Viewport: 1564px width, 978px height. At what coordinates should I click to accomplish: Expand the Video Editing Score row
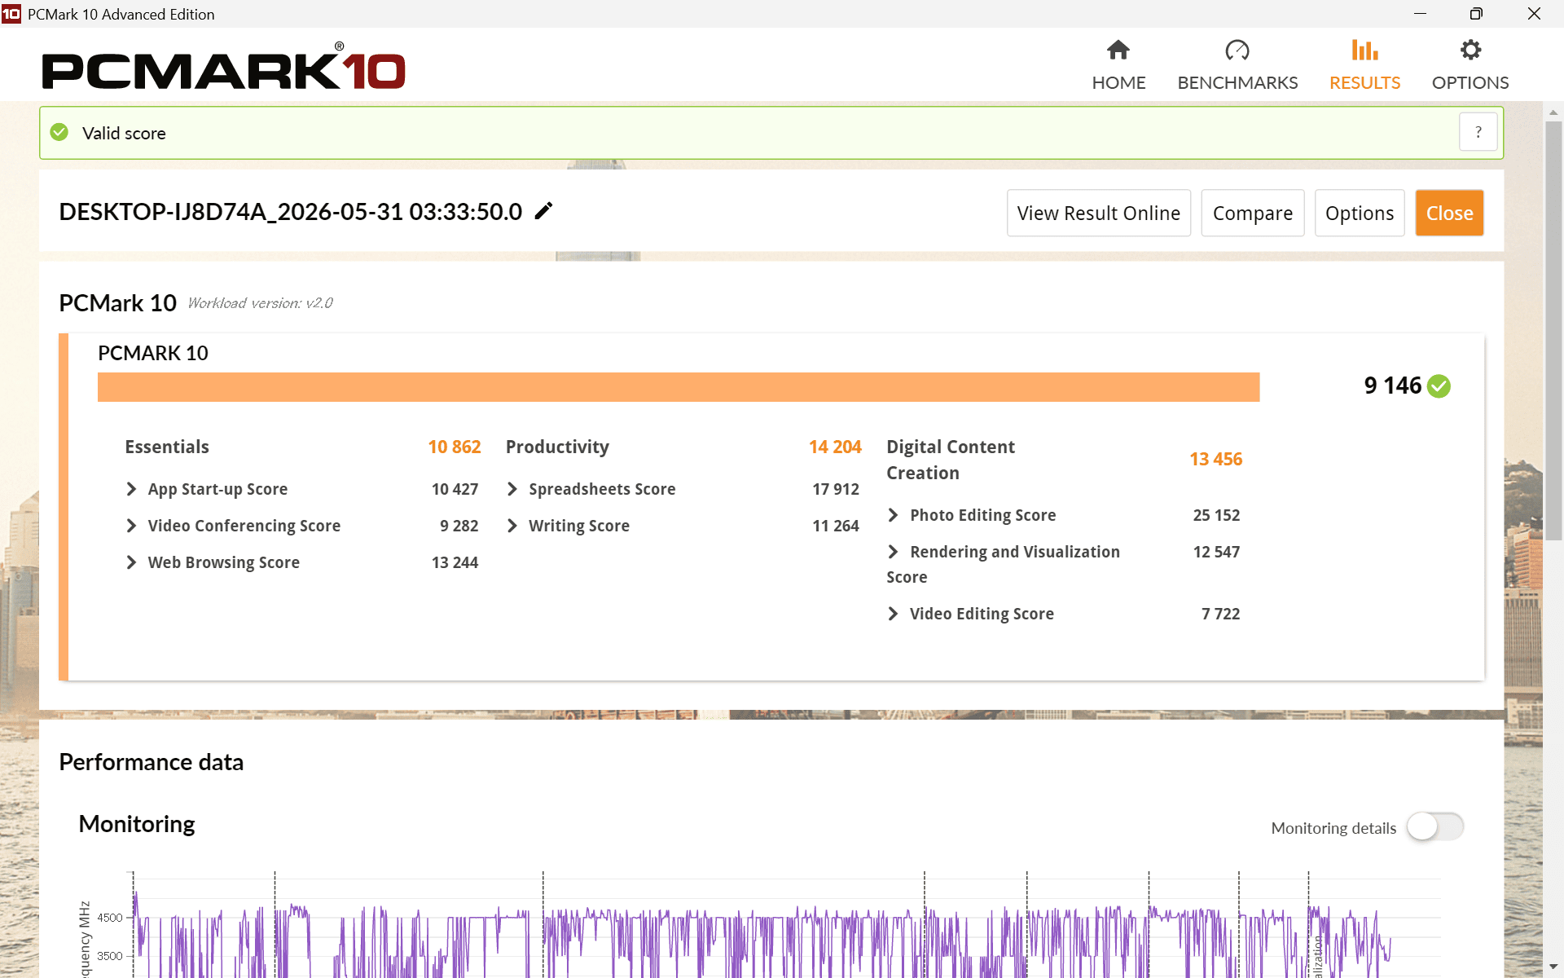[x=894, y=614]
